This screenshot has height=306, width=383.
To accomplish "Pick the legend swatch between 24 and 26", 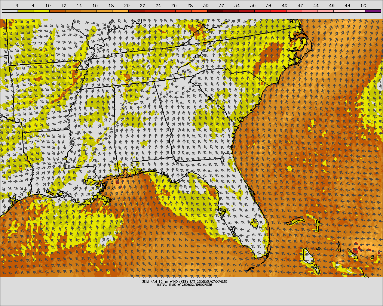I will [x=168, y=11].
